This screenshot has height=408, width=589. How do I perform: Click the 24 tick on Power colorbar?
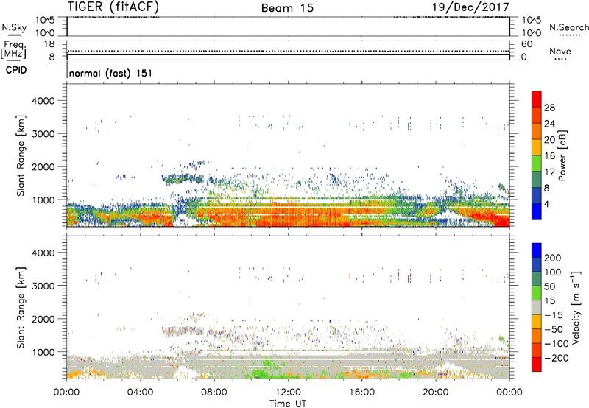(x=549, y=124)
